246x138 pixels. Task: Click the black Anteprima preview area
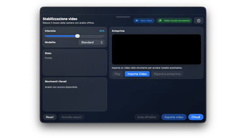(156, 49)
